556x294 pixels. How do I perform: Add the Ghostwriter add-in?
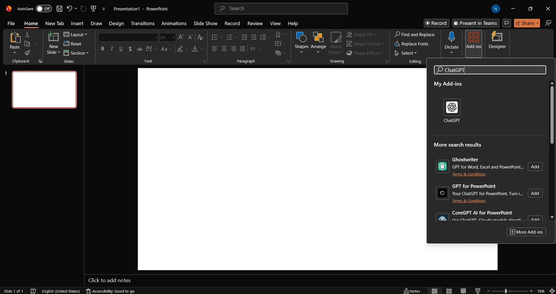point(535,167)
